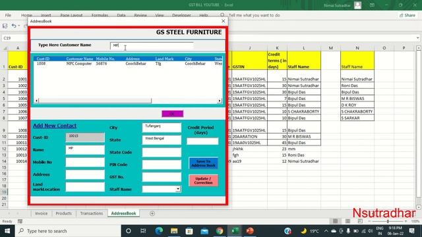Screen dimensions: 422x237
Task: Click the purple OK button
Action: pos(173,114)
